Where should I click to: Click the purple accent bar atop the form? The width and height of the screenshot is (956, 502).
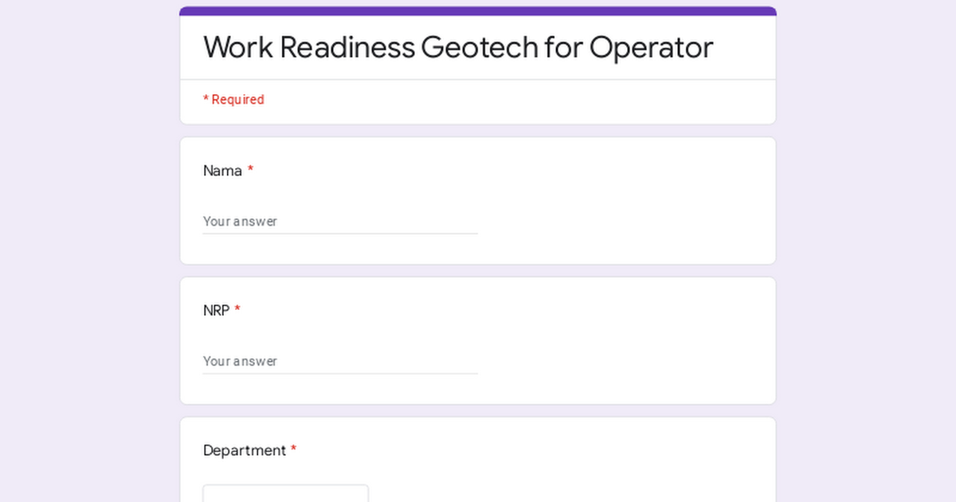[478, 11]
